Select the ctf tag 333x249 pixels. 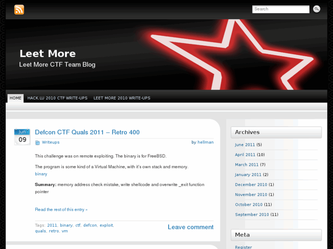point(78,225)
